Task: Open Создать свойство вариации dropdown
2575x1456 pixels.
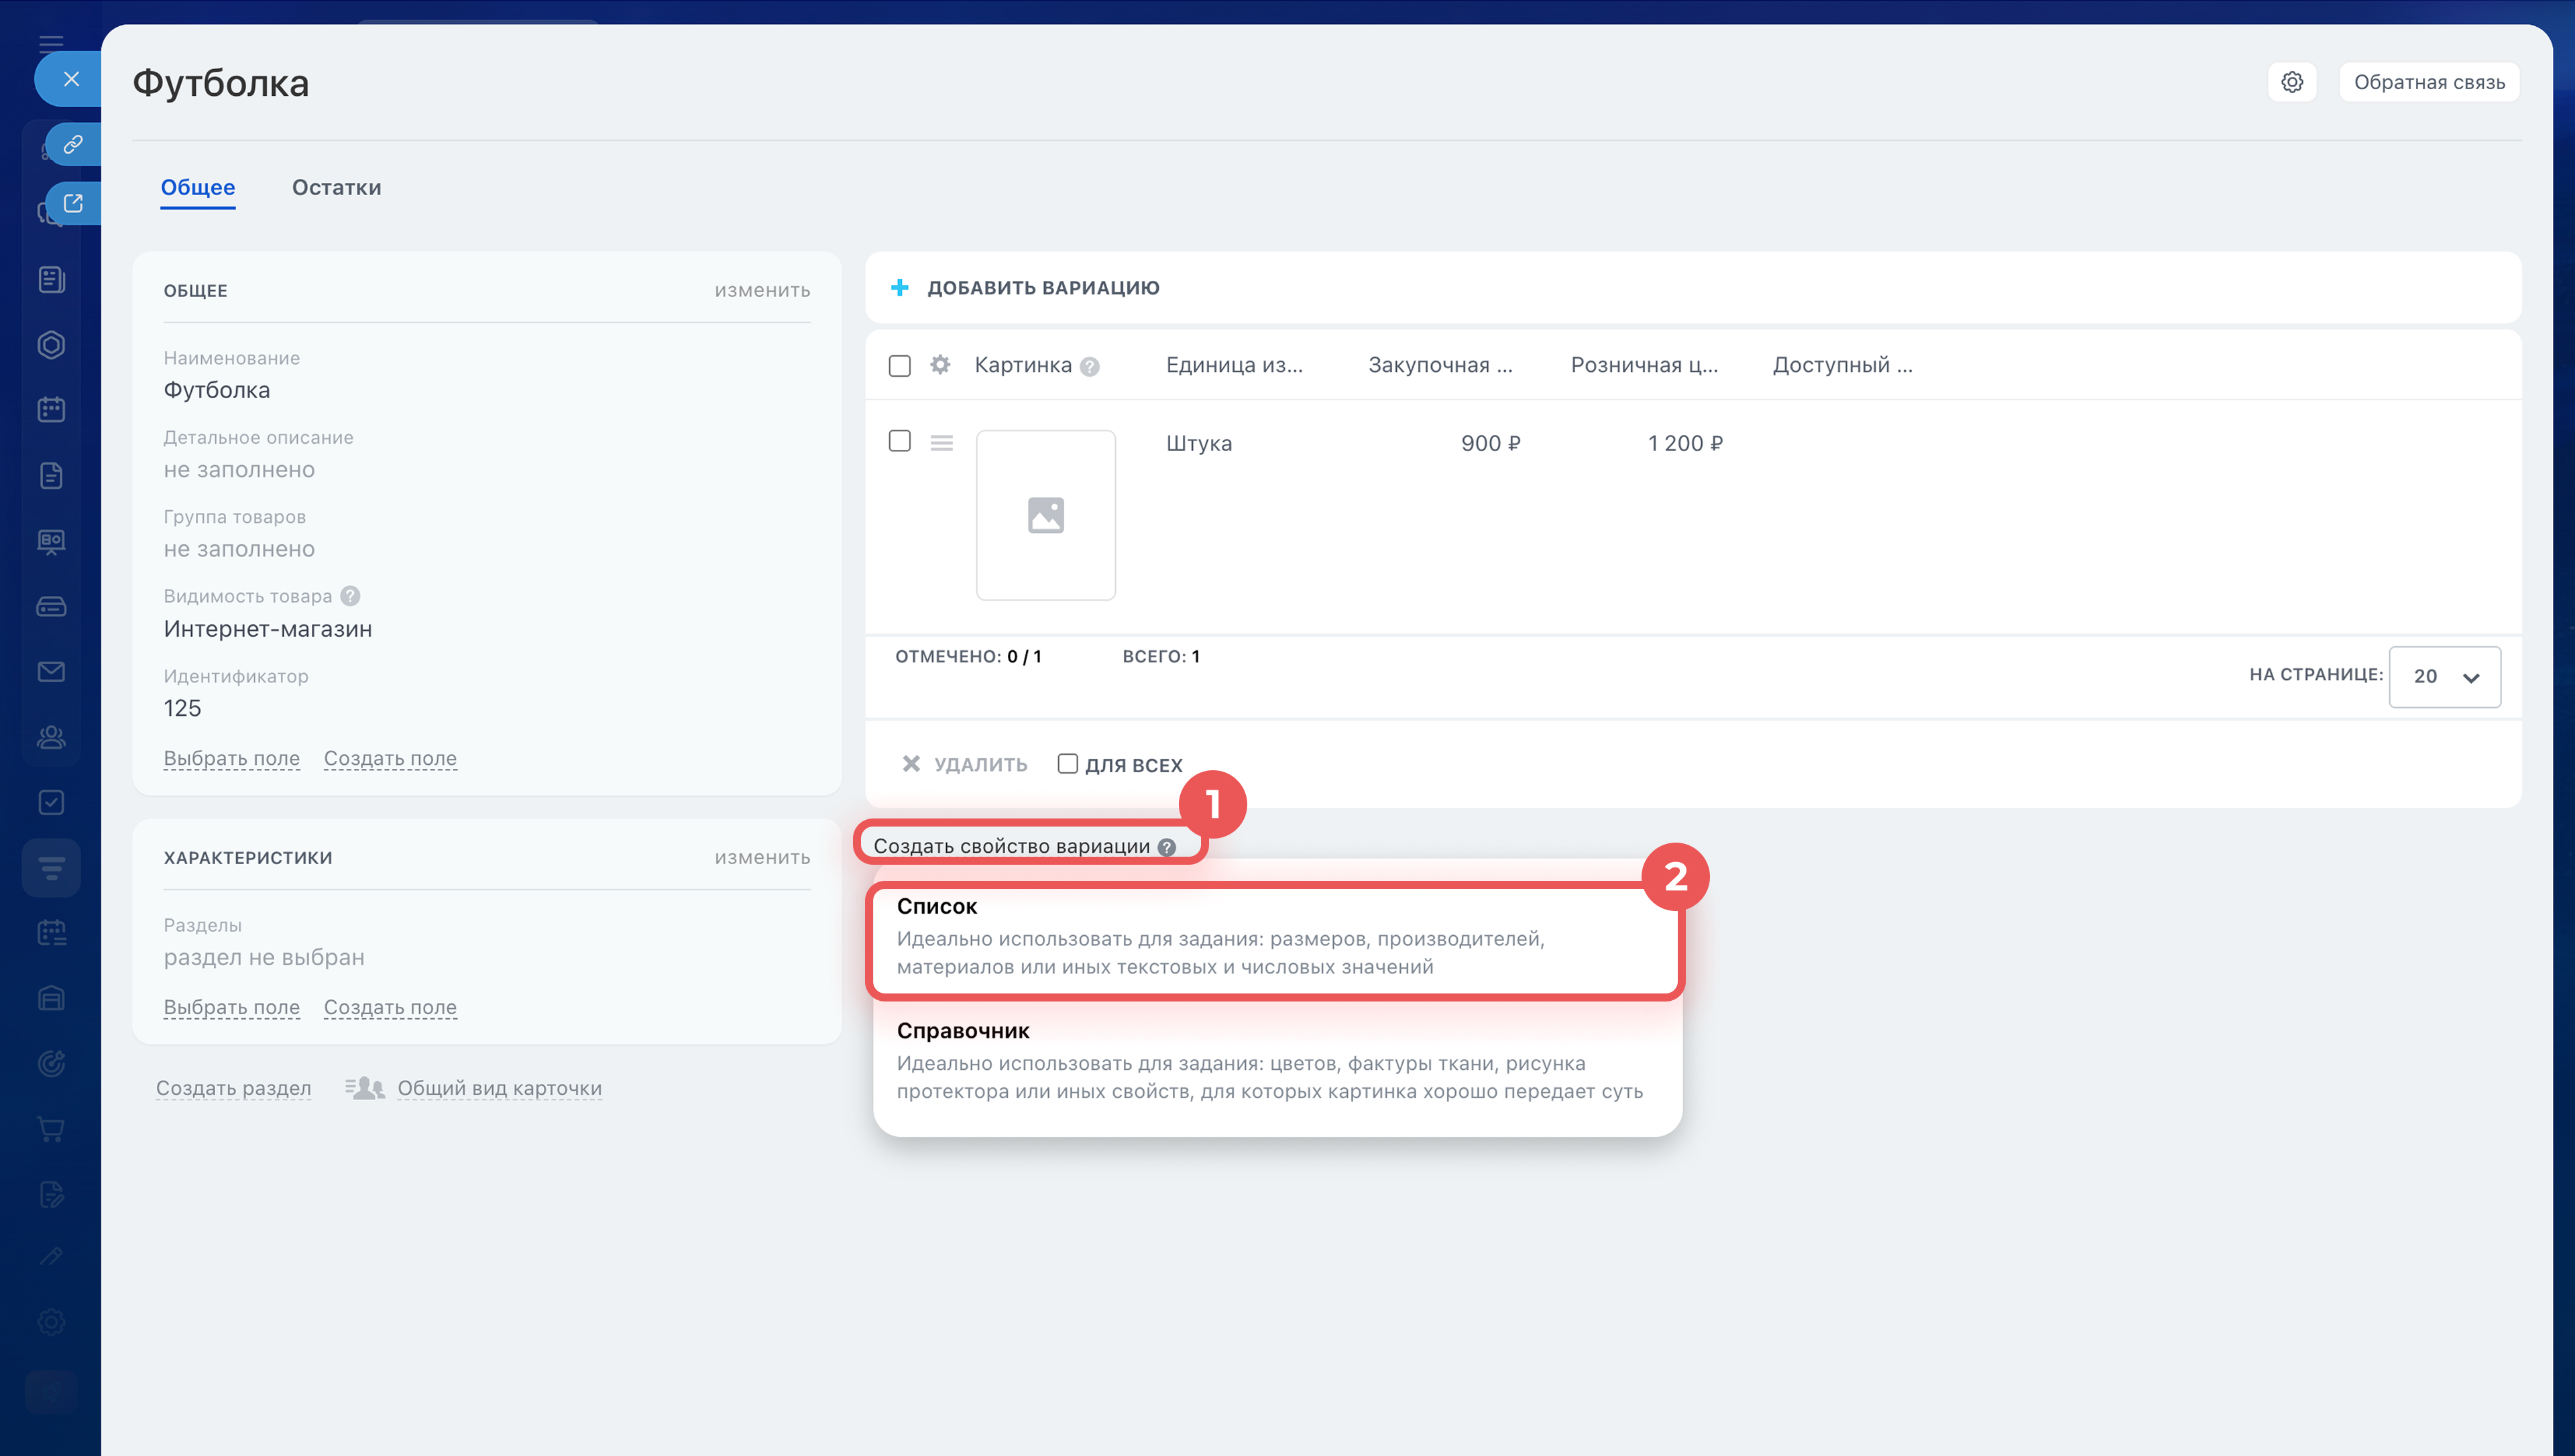Action: pos(1011,846)
